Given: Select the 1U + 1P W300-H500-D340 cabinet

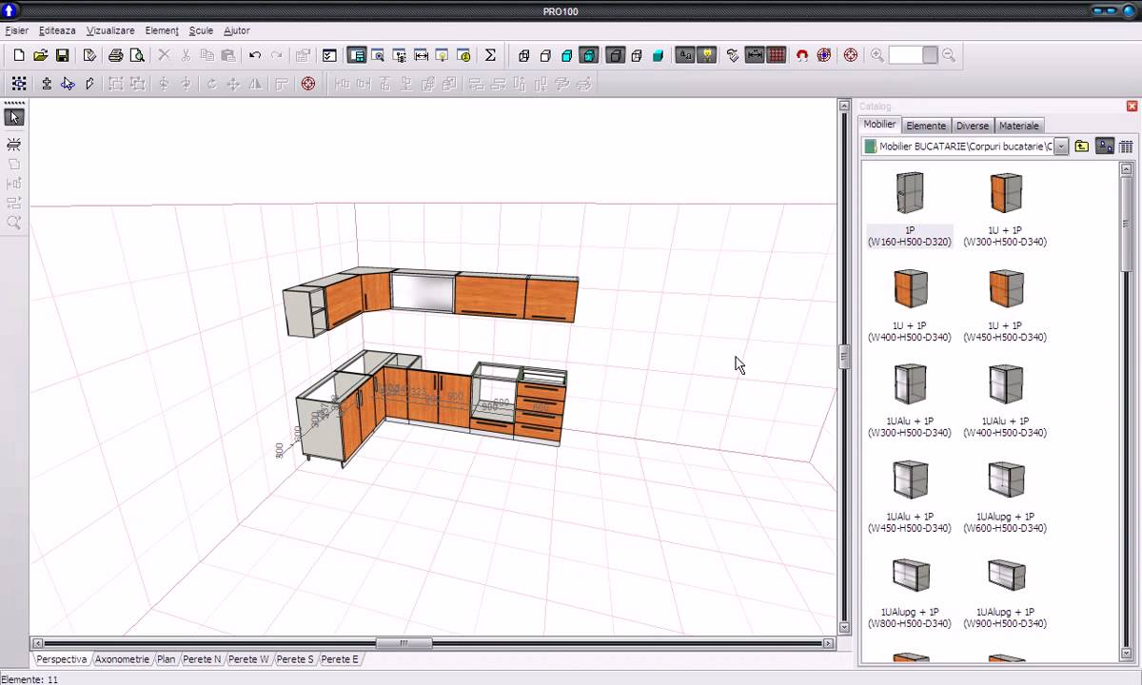Looking at the screenshot, I should (1005, 193).
